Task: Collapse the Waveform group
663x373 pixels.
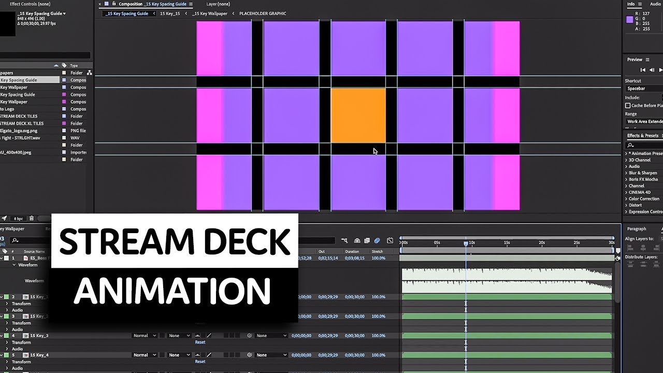Action: point(15,265)
